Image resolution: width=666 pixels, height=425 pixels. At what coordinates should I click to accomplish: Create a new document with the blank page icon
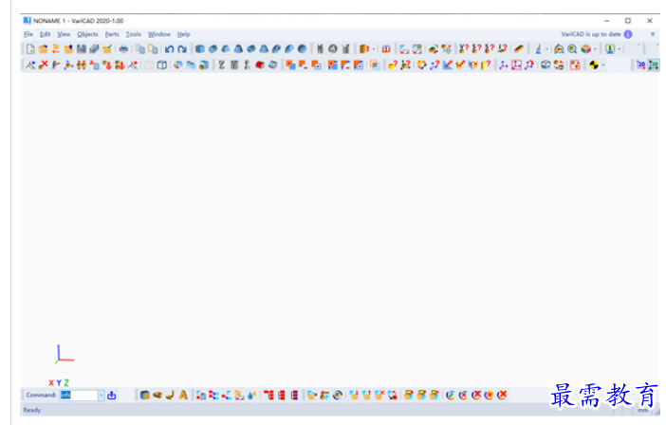(30, 49)
